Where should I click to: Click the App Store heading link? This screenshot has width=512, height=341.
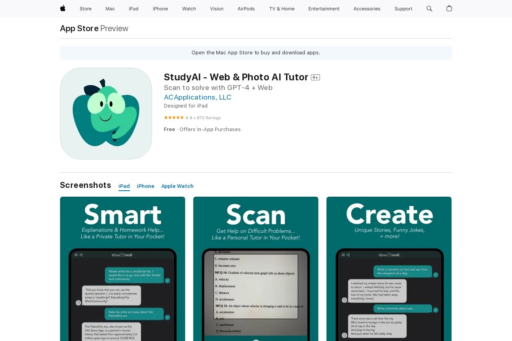click(x=79, y=28)
